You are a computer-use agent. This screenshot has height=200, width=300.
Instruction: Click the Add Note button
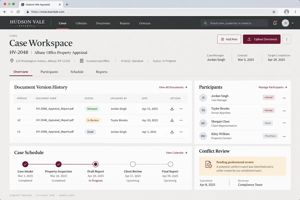click(229, 39)
